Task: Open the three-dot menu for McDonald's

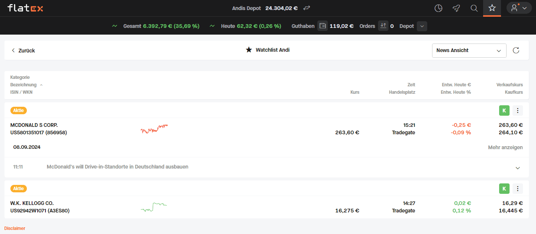Action: (x=518, y=110)
